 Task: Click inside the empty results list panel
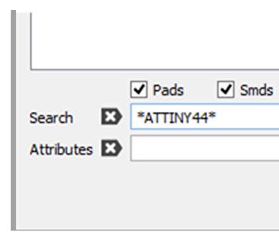pos(155,40)
